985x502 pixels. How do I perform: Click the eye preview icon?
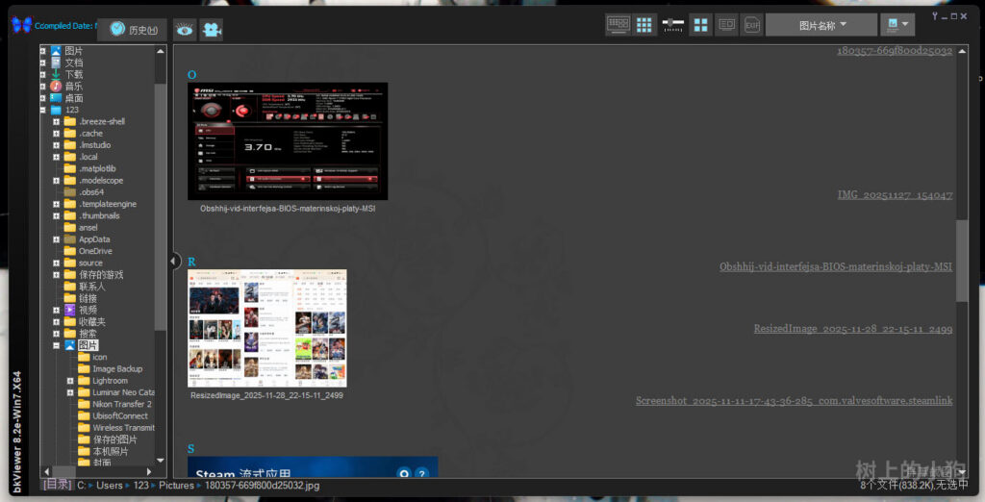pos(185,30)
